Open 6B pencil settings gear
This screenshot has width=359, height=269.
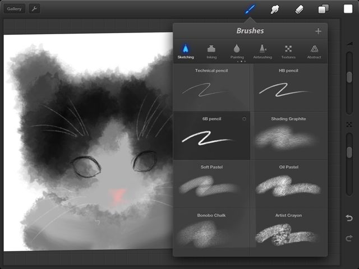[x=245, y=119]
